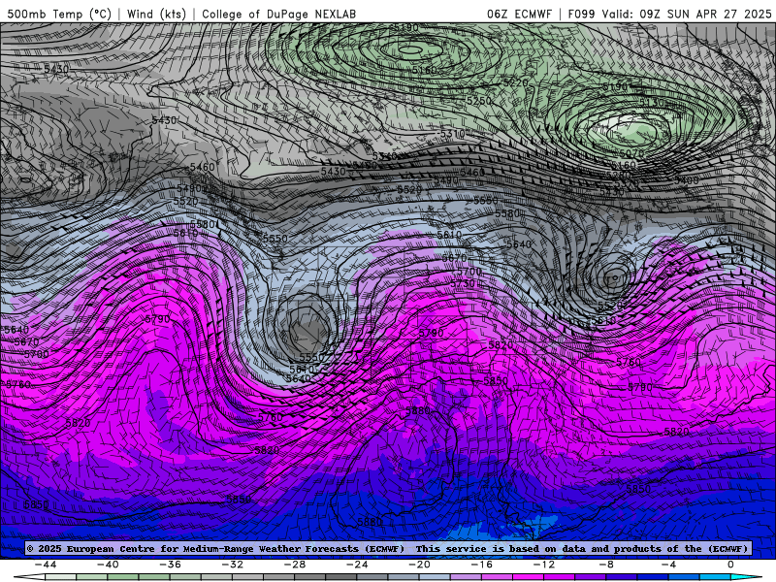Select the -40 colorbar label
The width and height of the screenshot is (776, 582).
tap(108, 565)
